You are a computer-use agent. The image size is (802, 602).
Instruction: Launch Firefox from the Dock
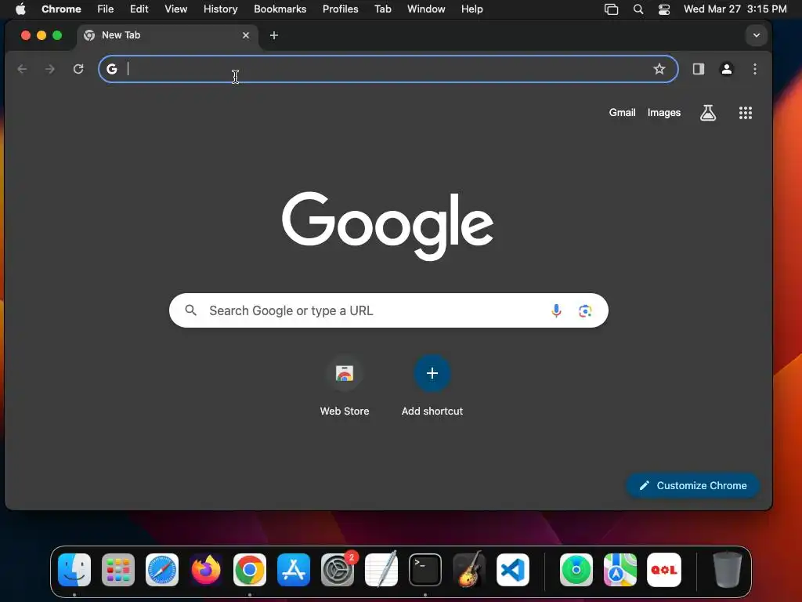coord(206,570)
